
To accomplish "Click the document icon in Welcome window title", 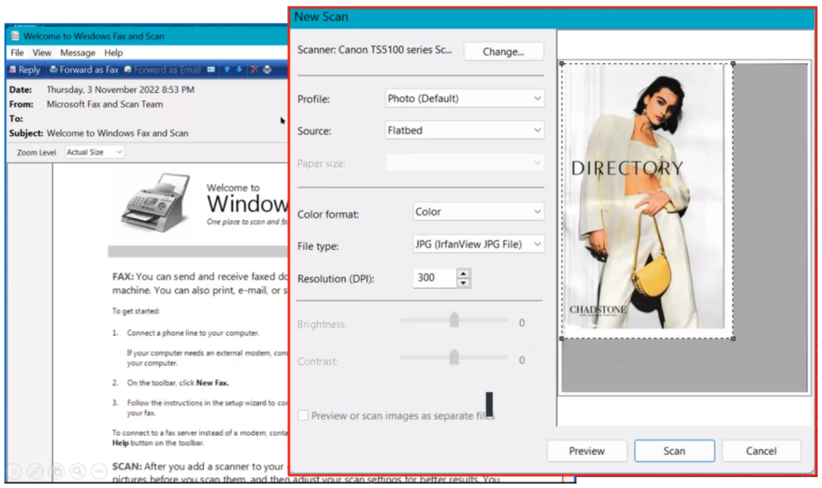I will click(15, 36).
